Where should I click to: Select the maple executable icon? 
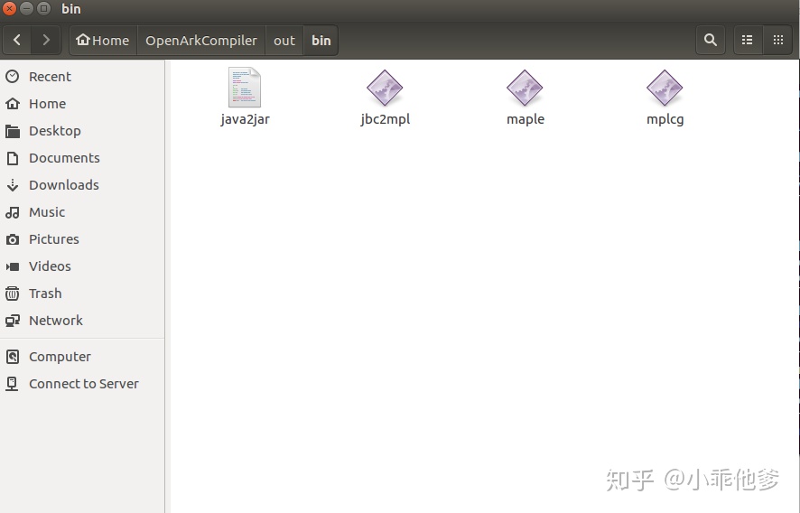coord(525,88)
